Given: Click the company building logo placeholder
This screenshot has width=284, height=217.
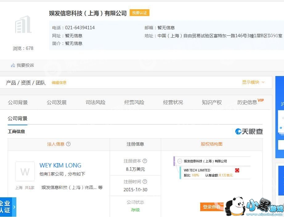Looking at the screenshot, I should (23, 25).
